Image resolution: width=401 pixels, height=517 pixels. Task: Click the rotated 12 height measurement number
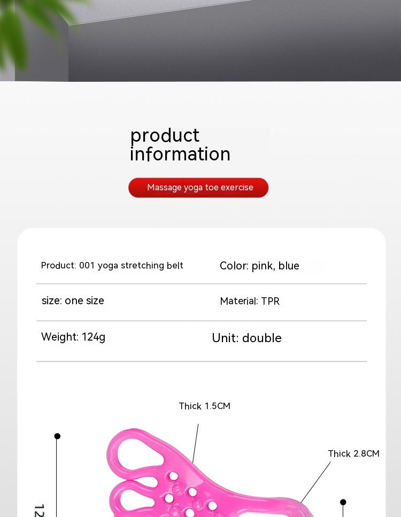[39, 510]
